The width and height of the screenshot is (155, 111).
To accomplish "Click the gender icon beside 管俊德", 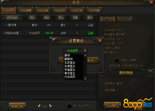I will tap(7, 25).
